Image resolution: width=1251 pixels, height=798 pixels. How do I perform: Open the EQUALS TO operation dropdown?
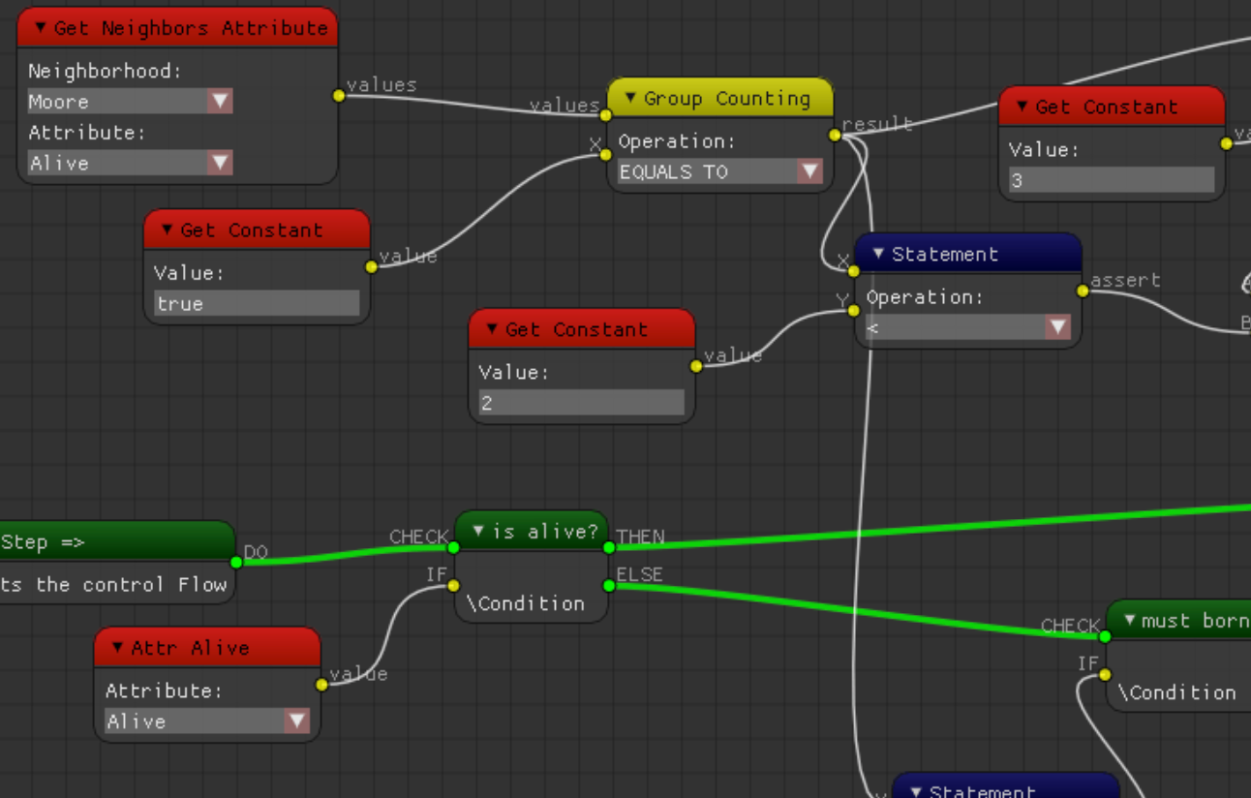tap(809, 171)
